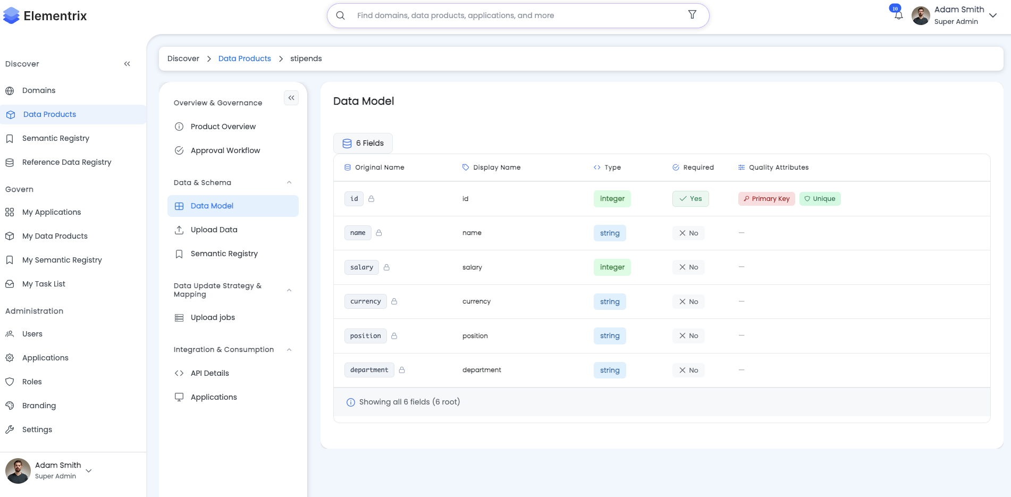This screenshot has width=1011, height=497.
Task: Open Semantic Registry in Discover sidebar
Action: [x=56, y=138]
